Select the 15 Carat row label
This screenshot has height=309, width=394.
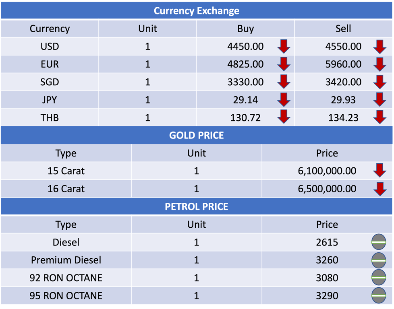tap(66, 171)
